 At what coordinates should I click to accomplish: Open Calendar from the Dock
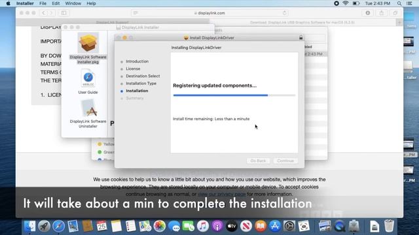pyautogui.click(x=102, y=227)
